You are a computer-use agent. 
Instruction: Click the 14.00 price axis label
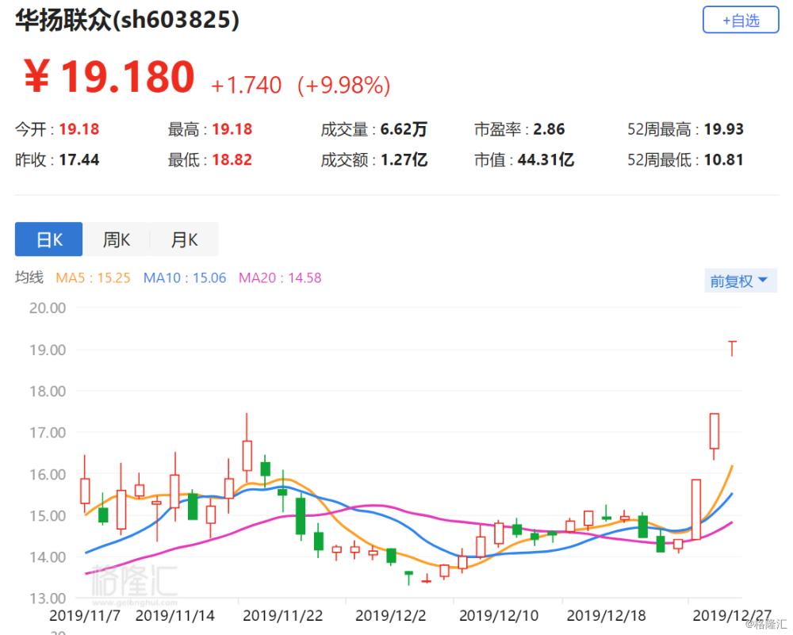48,557
